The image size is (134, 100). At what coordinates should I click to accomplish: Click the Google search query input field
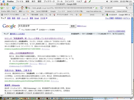click(43, 26)
